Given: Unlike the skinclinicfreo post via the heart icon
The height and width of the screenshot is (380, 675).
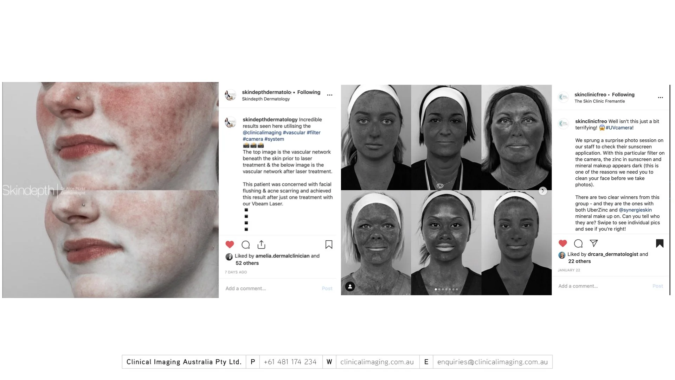Looking at the screenshot, I should coord(562,243).
